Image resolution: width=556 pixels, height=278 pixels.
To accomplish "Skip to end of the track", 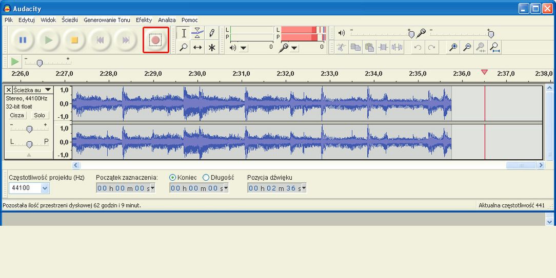I will click(126, 40).
